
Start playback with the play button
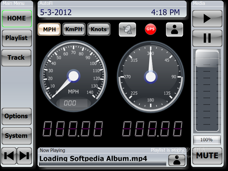coord(207,18)
